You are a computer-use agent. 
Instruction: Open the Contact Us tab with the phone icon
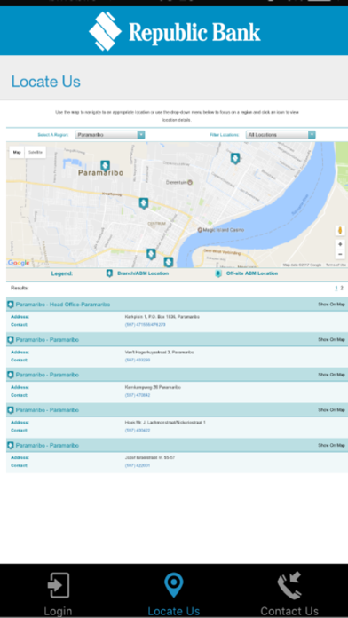click(x=289, y=594)
